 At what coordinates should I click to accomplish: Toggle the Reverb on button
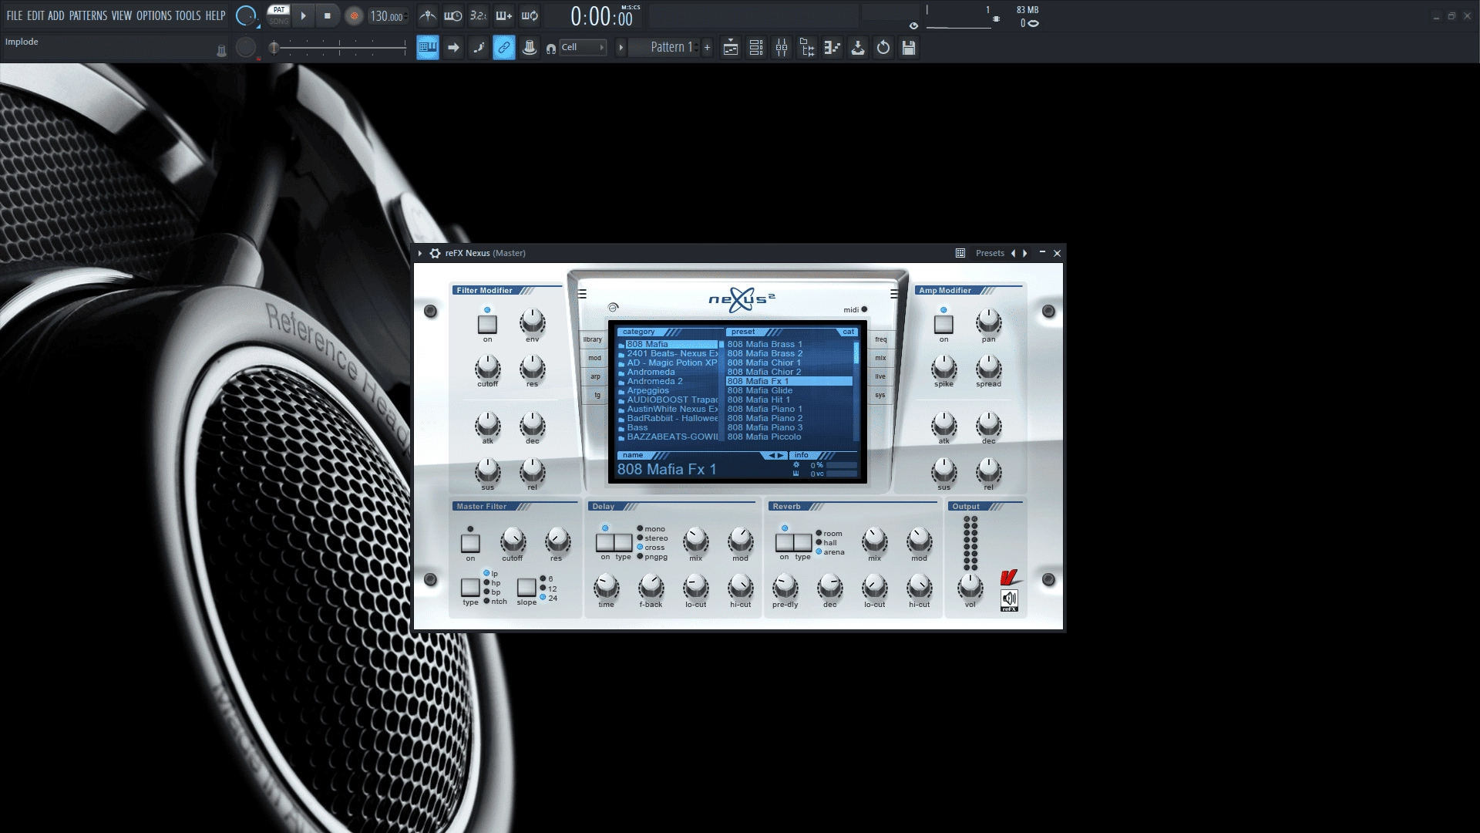(785, 542)
